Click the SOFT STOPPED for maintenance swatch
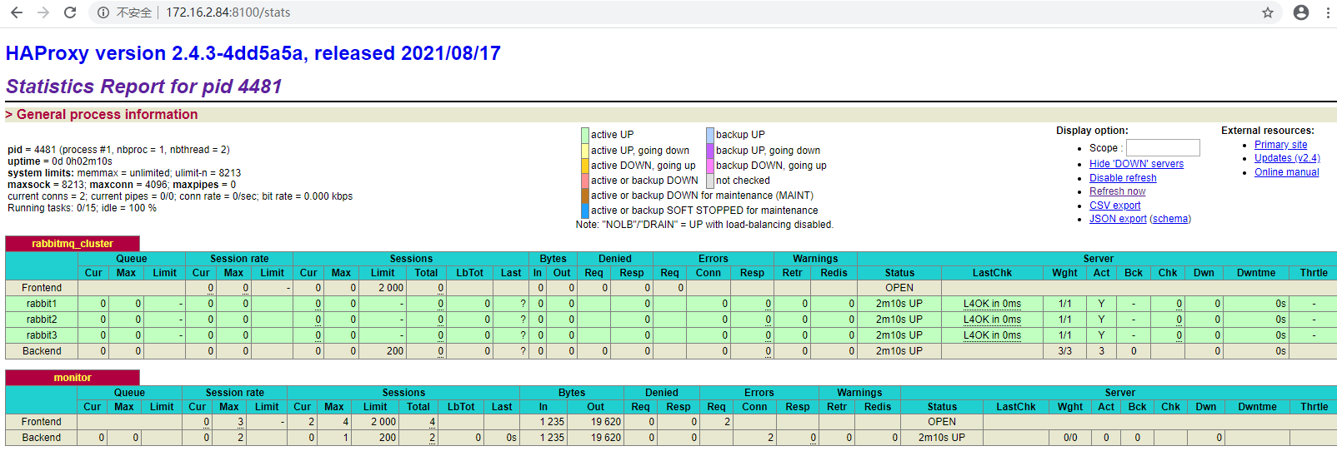This screenshot has width=1337, height=456. pos(585,211)
